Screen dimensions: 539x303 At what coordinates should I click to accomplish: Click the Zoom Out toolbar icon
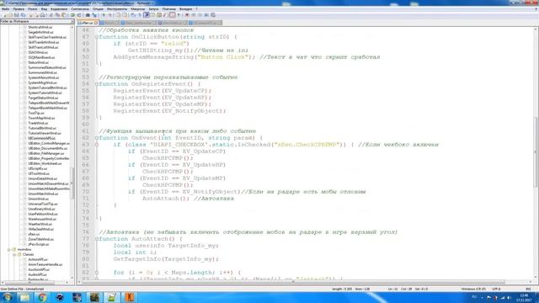pyautogui.click(x=110, y=15)
